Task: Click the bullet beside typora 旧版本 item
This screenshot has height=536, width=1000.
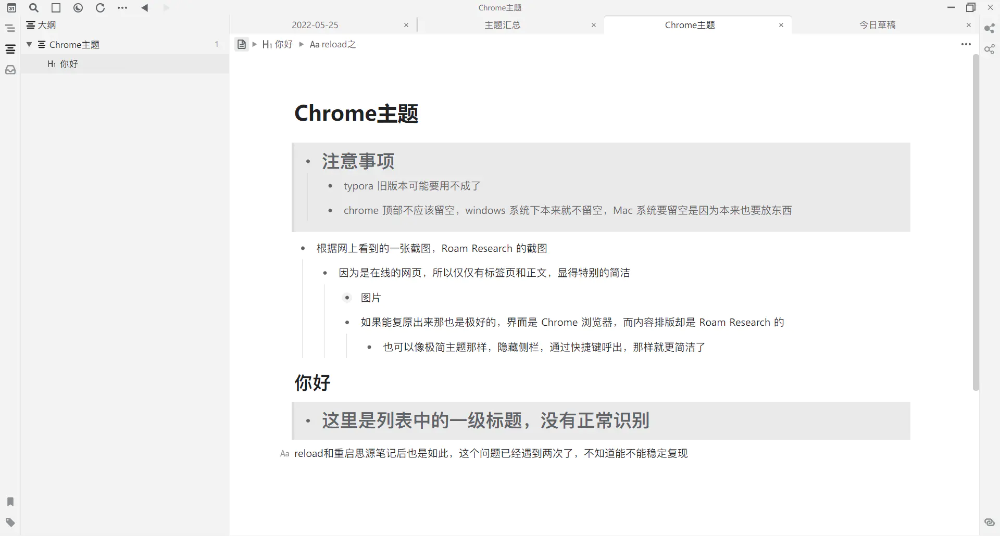Action: tap(330, 186)
